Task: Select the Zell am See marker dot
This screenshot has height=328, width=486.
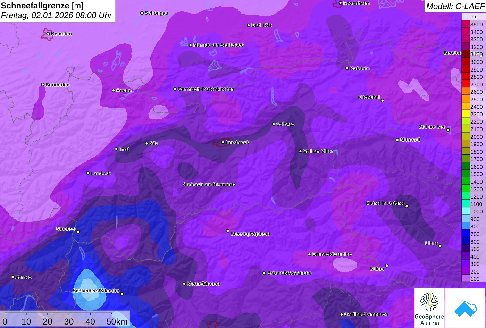Action: coord(448,130)
